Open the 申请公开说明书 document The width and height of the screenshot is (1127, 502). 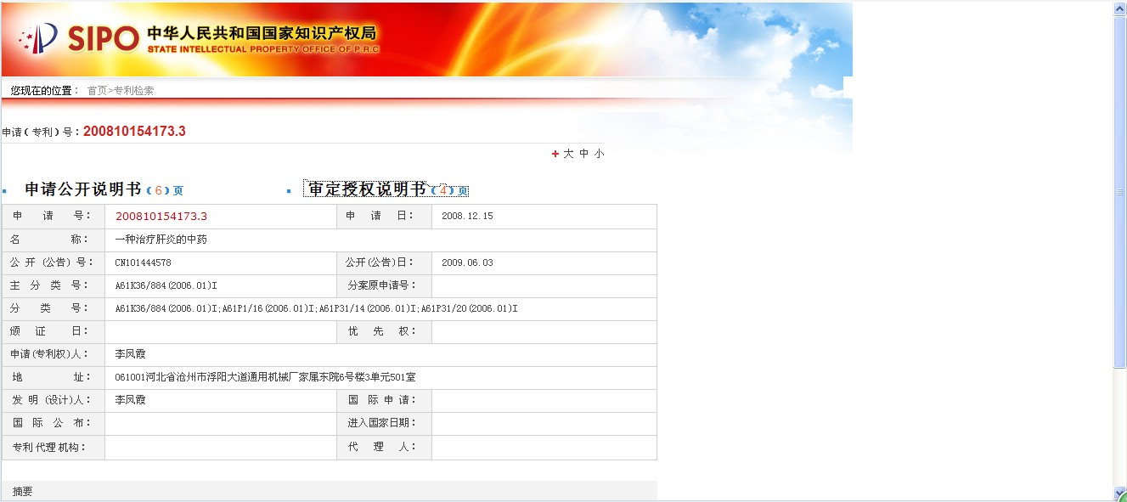click(x=82, y=189)
